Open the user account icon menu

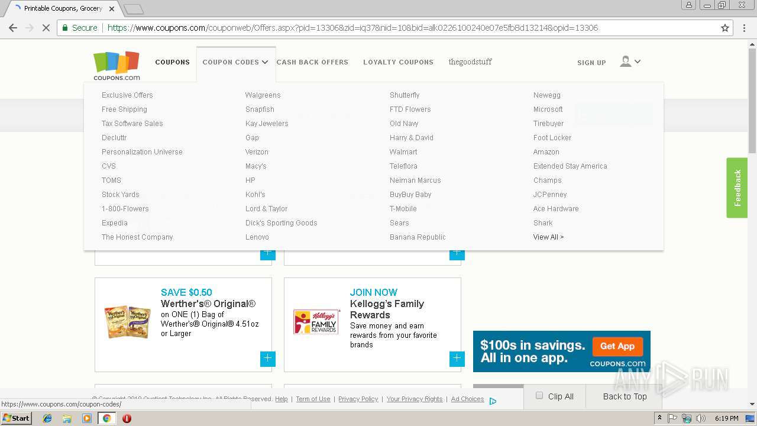click(x=625, y=62)
